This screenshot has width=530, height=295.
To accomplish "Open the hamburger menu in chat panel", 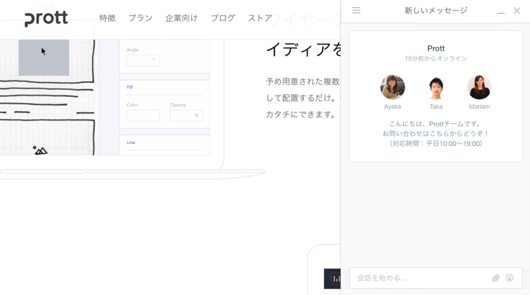I will pyautogui.click(x=356, y=10).
